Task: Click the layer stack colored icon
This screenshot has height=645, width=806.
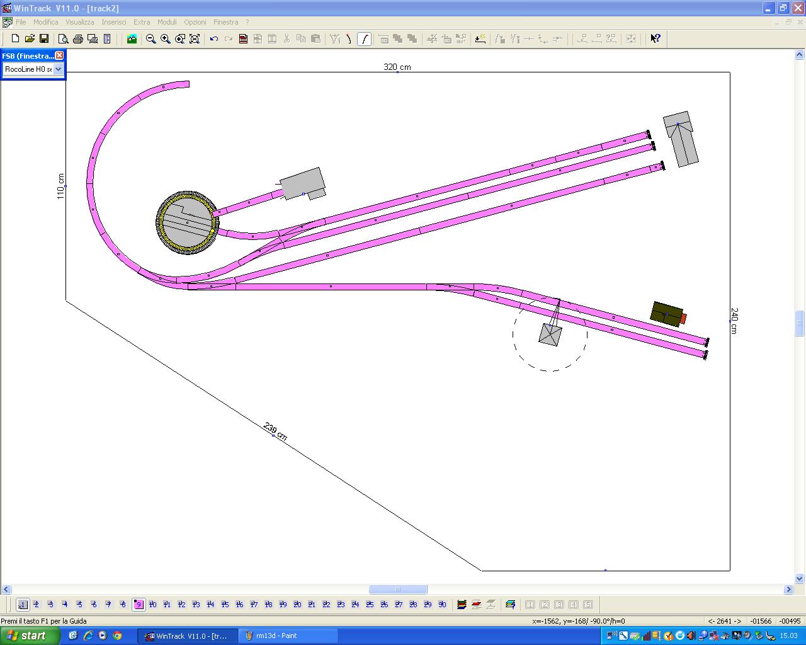Action: click(x=462, y=605)
